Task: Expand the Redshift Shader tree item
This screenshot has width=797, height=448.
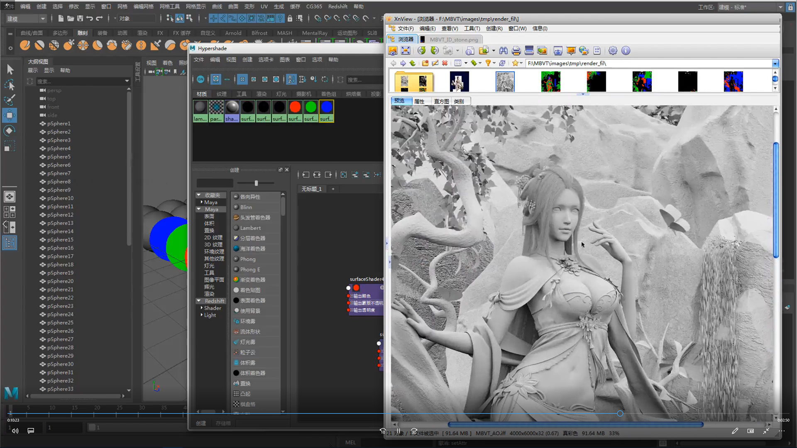Action: tap(201, 308)
